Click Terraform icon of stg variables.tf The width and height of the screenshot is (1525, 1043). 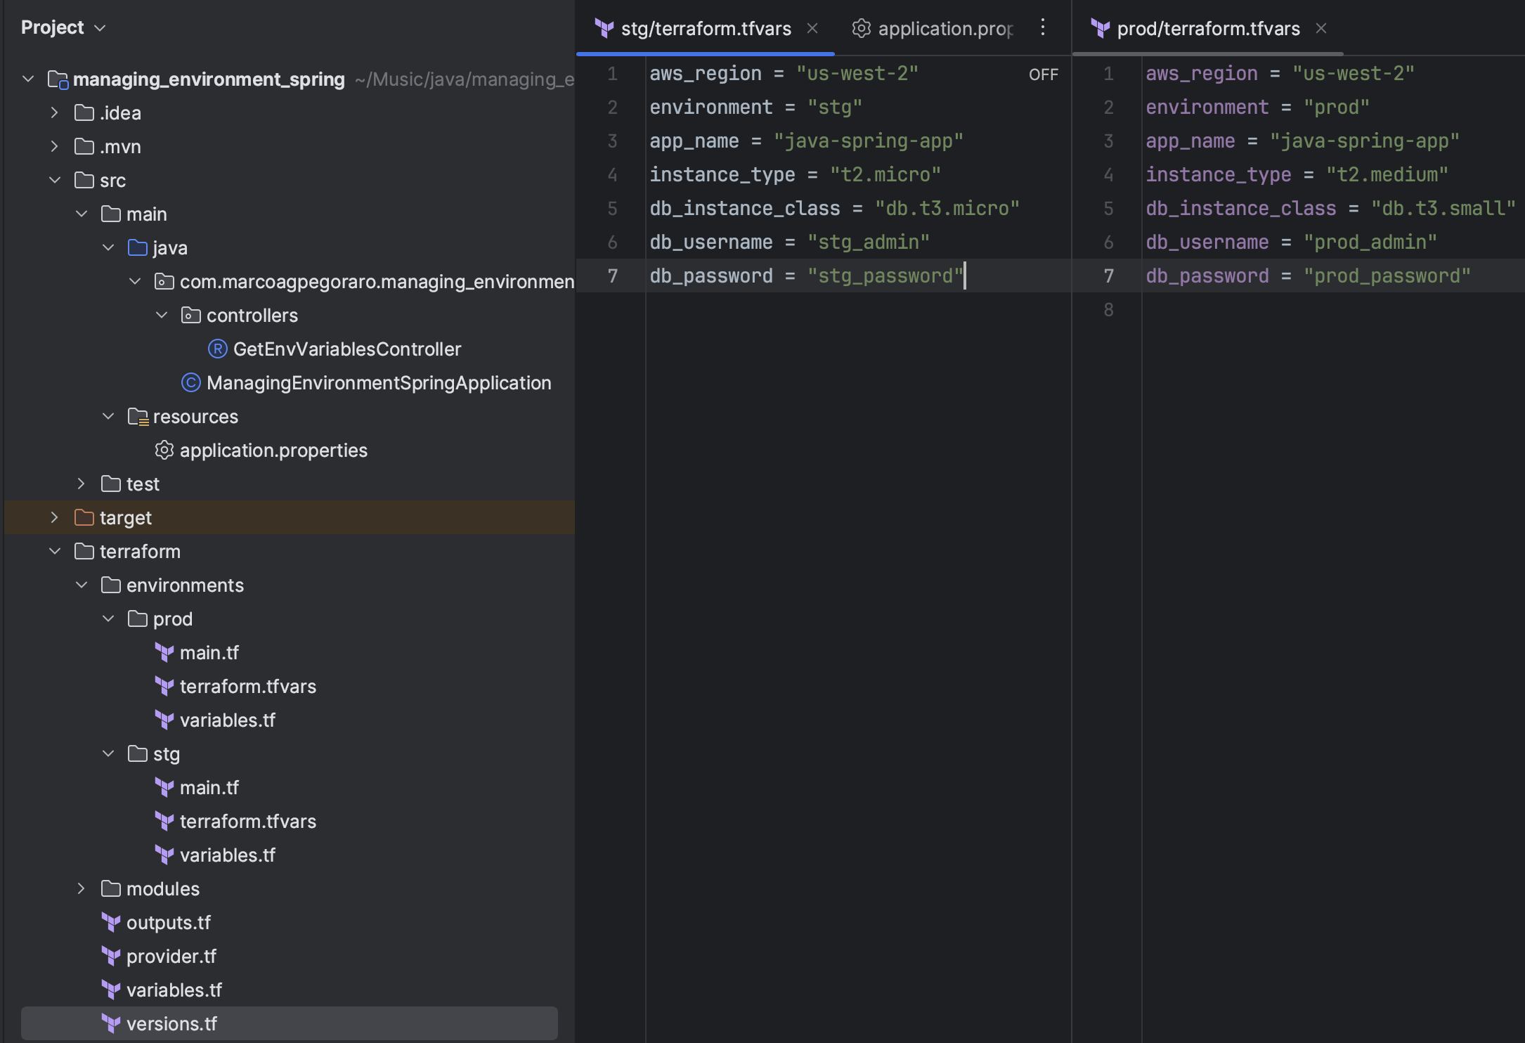(164, 855)
